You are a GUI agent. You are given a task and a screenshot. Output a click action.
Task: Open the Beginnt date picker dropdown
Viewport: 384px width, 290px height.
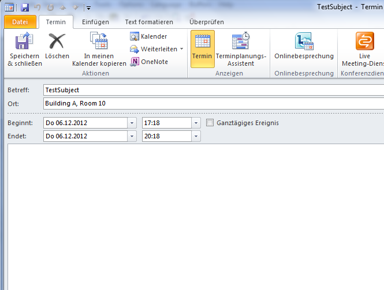(x=132, y=123)
